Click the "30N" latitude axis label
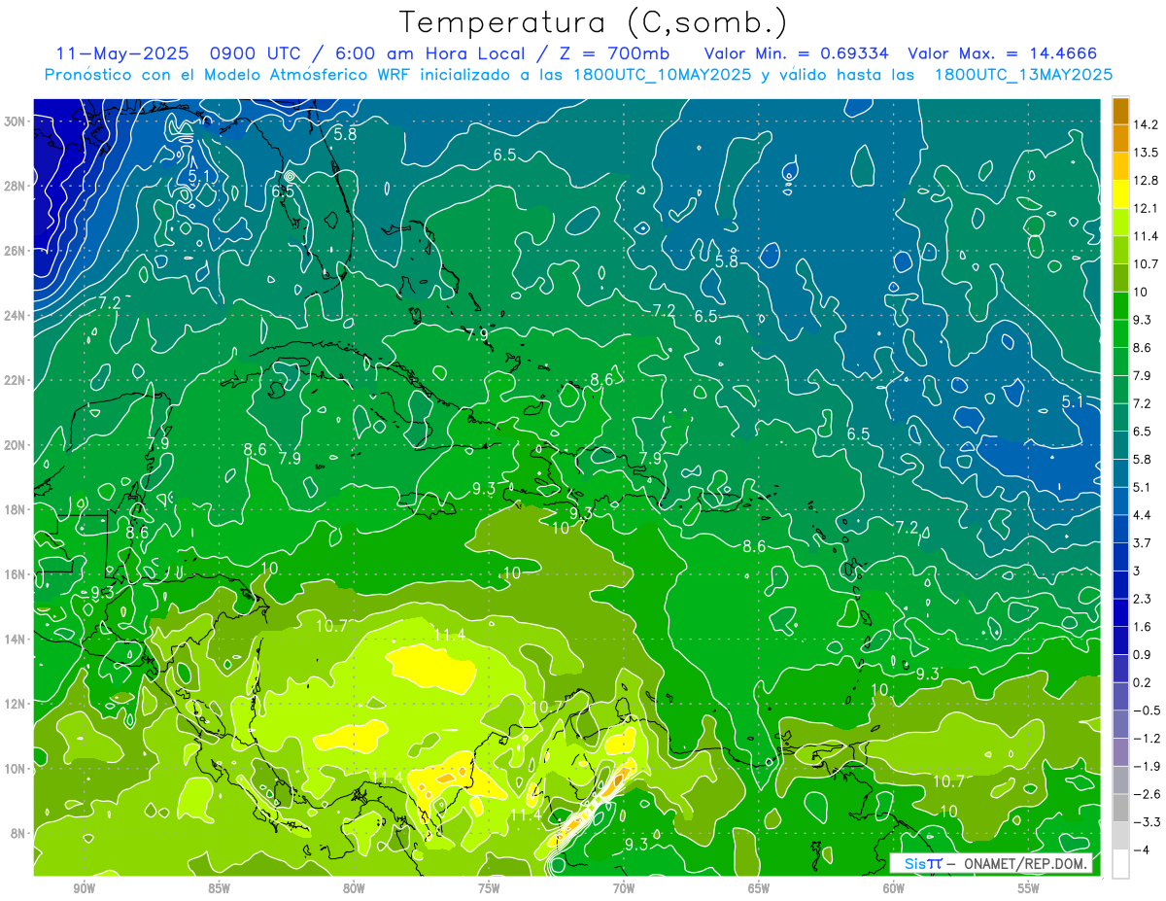 click(16, 121)
